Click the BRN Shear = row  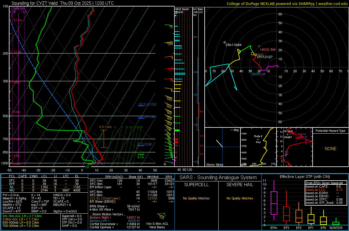(x=115, y=206)
